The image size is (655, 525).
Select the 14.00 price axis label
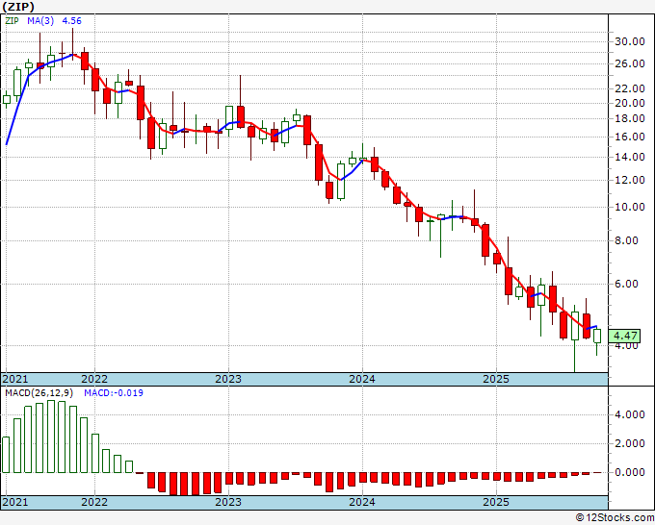tap(630, 157)
